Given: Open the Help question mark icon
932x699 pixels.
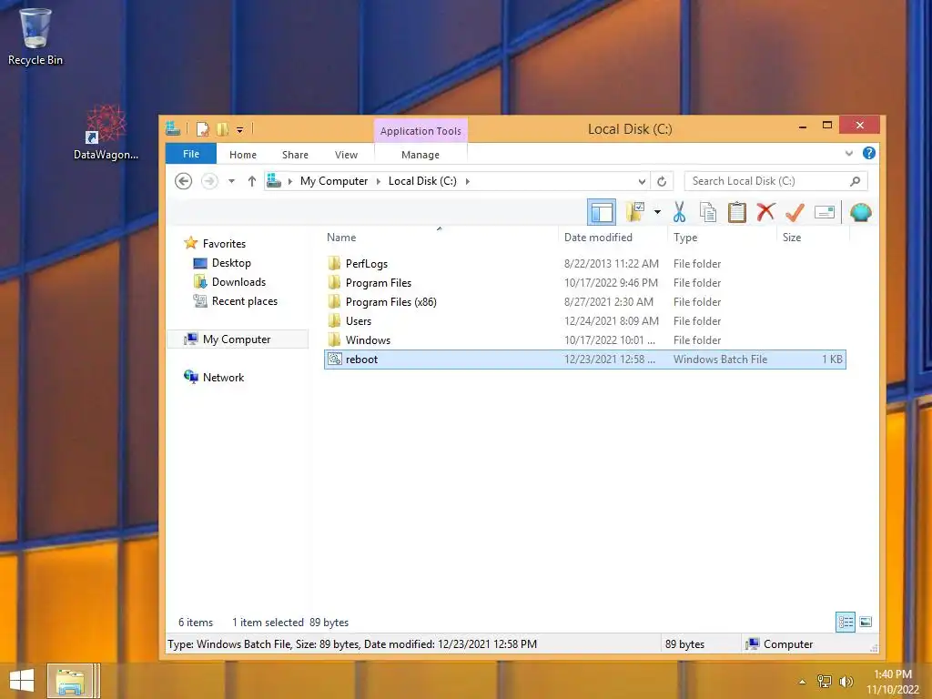Looking at the screenshot, I should [x=868, y=153].
